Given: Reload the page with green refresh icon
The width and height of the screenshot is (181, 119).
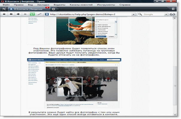Looking at the screenshot, I should coord(32,14).
